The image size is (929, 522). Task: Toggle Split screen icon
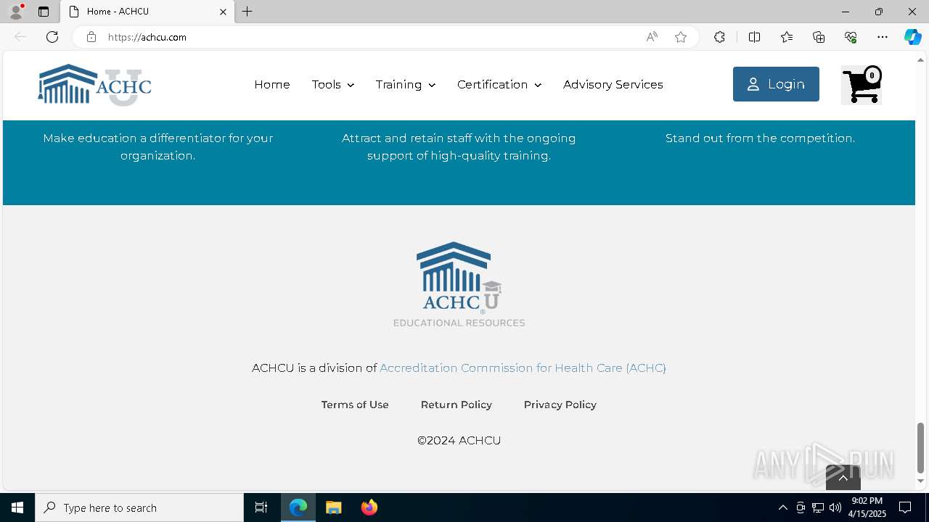(x=754, y=37)
